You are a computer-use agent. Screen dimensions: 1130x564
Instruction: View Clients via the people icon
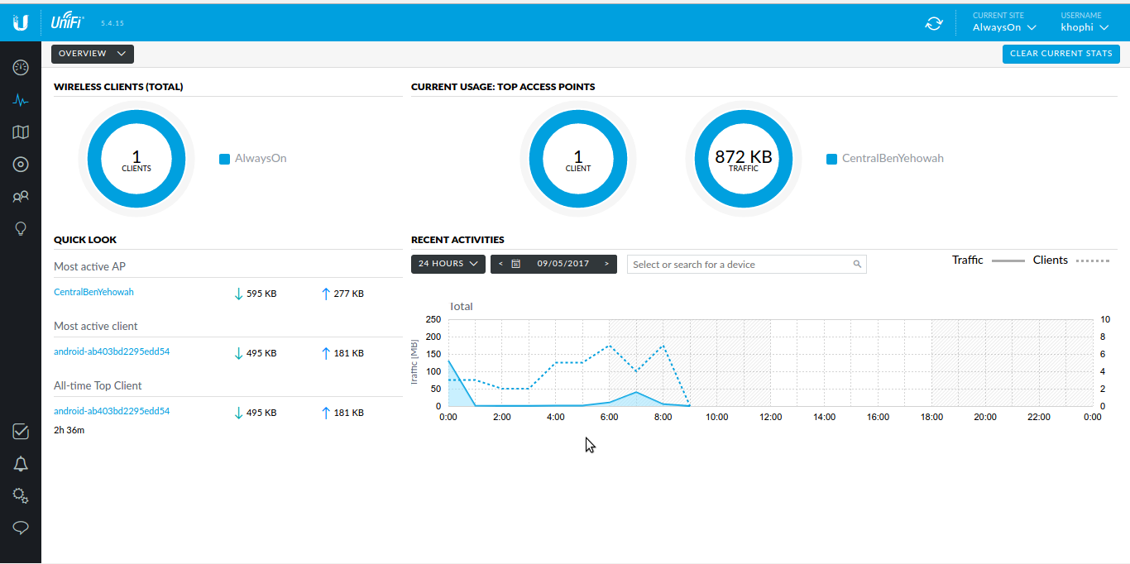pyautogui.click(x=20, y=196)
